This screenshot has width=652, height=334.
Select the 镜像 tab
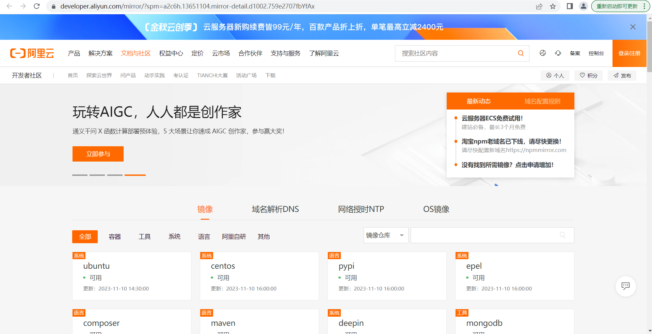click(205, 209)
